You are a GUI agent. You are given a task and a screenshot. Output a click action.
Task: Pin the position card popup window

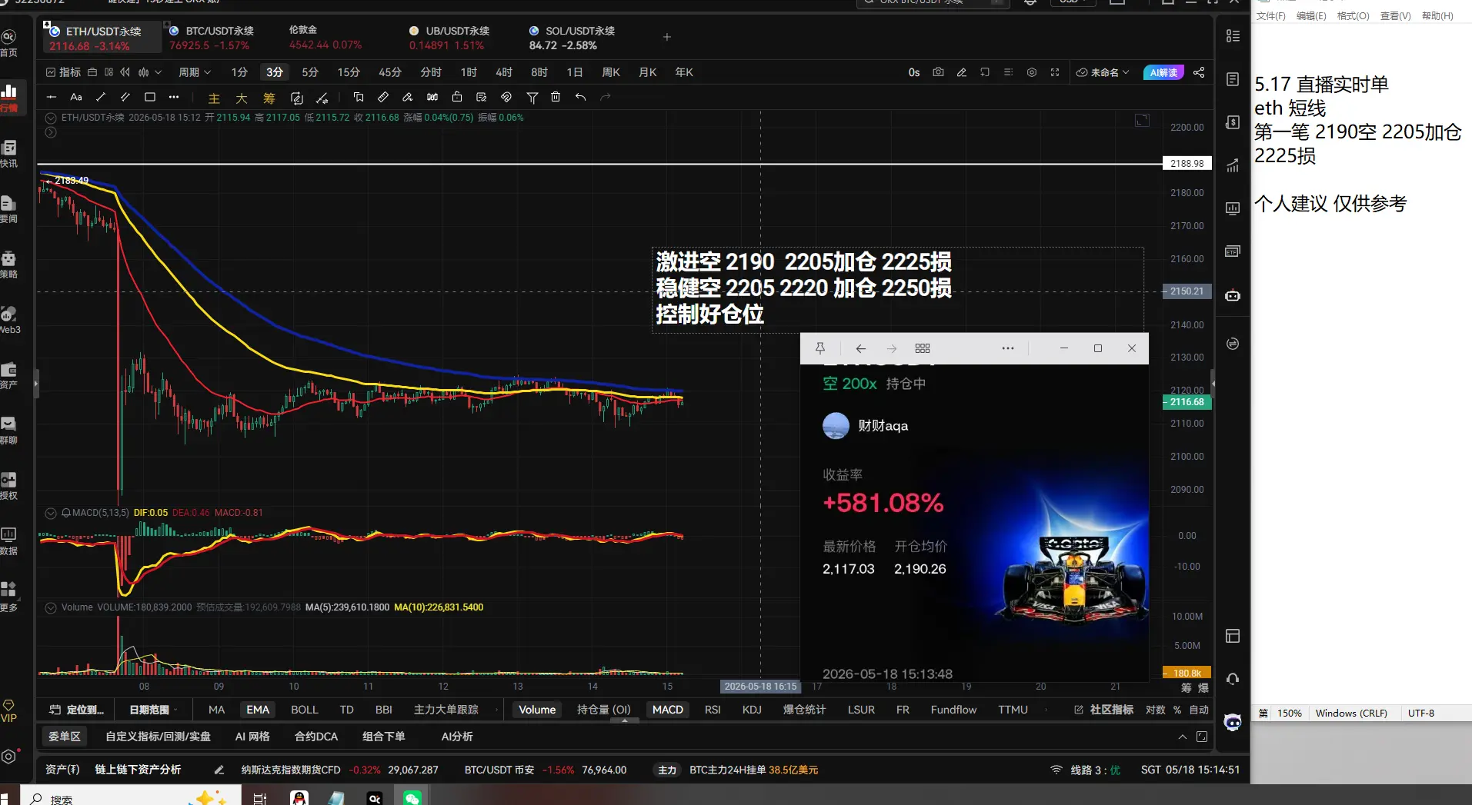point(820,348)
